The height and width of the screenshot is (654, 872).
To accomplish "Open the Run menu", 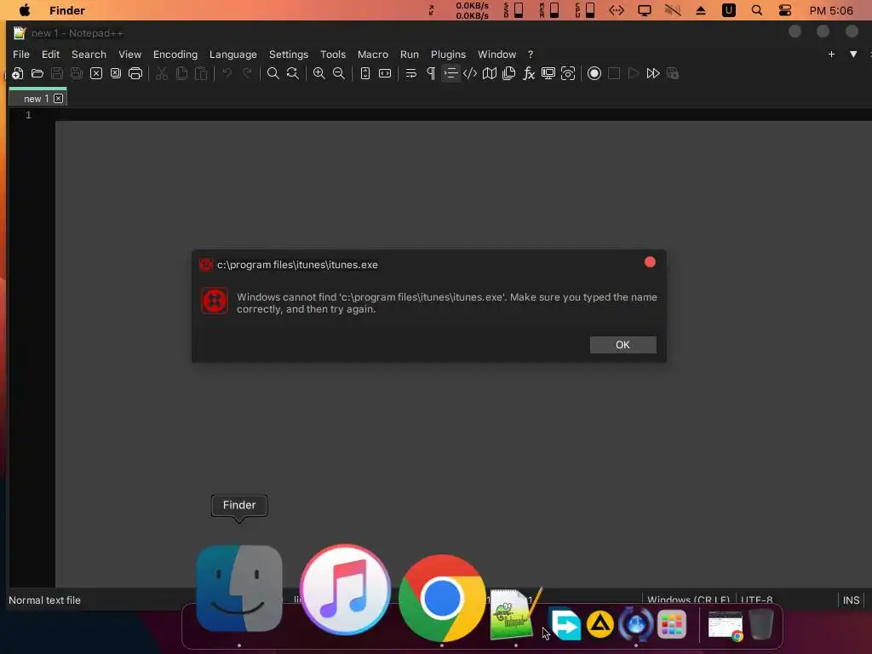I will pos(410,54).
